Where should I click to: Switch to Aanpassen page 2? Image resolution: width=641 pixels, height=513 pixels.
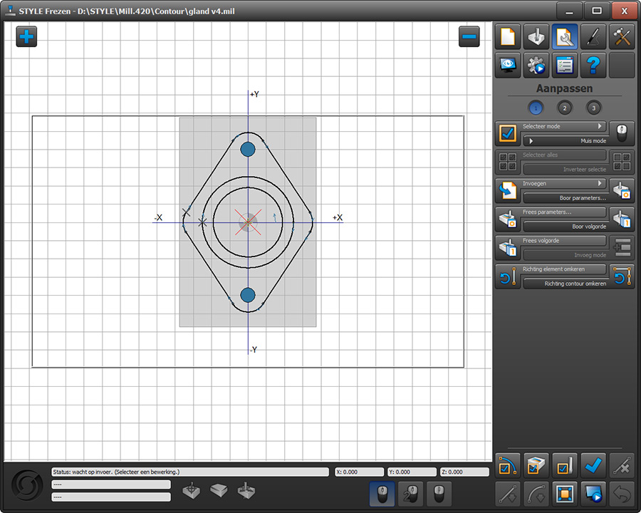(565, 108)
